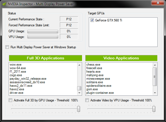Click the Forced Performance State Limit P12 field

tap(69, 25)
